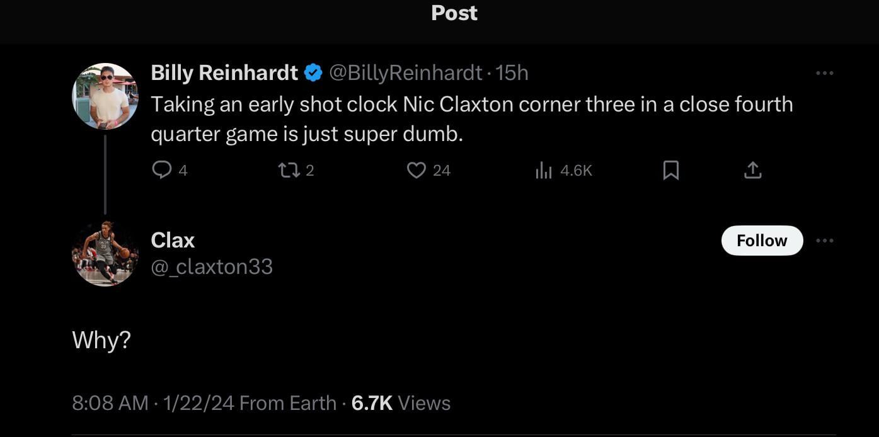The width and height of the screenshot is (879, 437).
Task: Reply to Billy Reinhardt's post
Action: [163, 170]
